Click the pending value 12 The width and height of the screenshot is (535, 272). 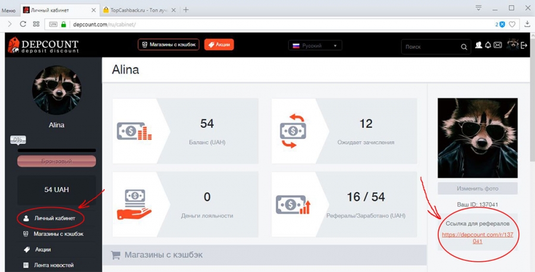tap(366, 124)
